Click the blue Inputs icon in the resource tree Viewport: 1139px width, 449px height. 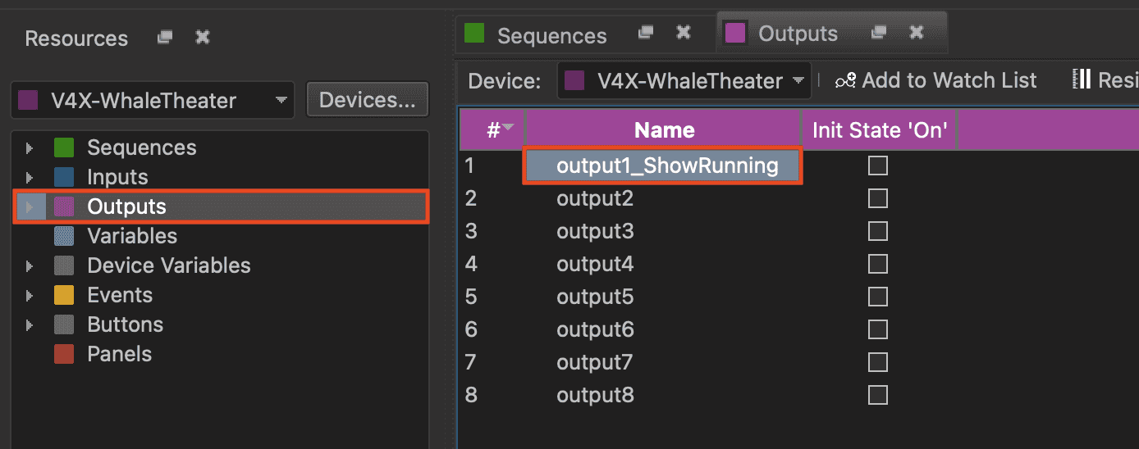(x=64, y=177)
